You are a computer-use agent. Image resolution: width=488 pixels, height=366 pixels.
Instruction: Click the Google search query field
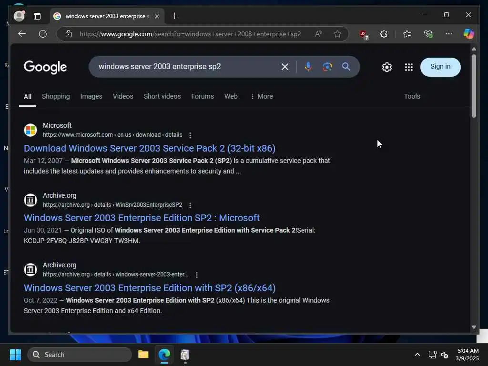(x=187, y=67)
